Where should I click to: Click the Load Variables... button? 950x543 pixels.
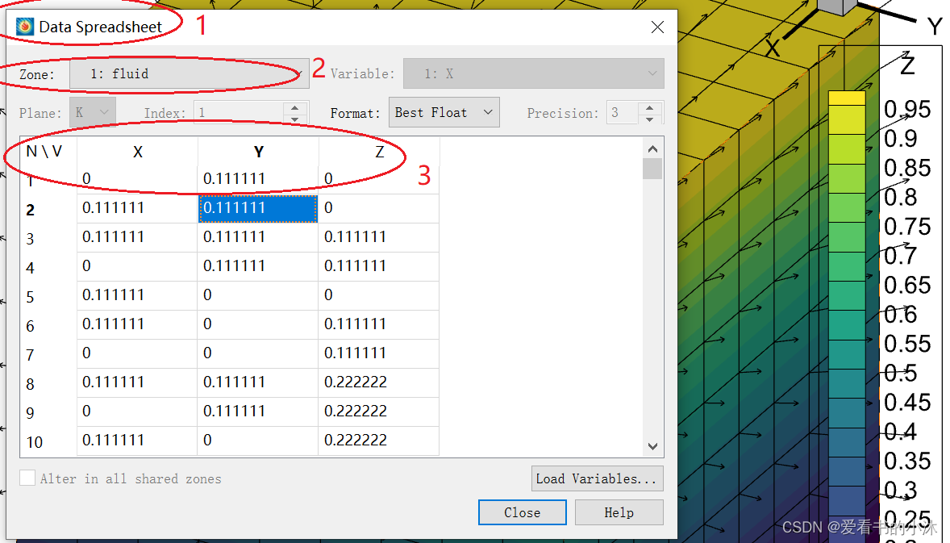[597, 478]
